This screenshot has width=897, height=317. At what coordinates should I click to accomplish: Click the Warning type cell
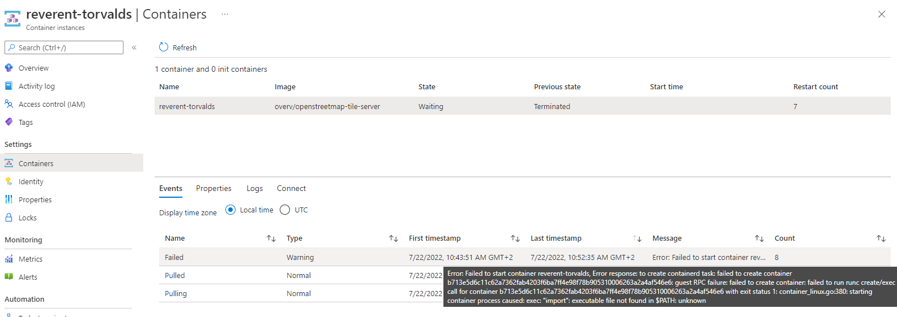[300, 257]
